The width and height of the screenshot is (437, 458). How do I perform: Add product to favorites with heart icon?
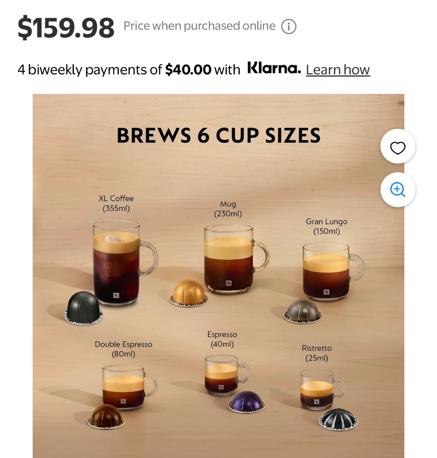(398, 148)
